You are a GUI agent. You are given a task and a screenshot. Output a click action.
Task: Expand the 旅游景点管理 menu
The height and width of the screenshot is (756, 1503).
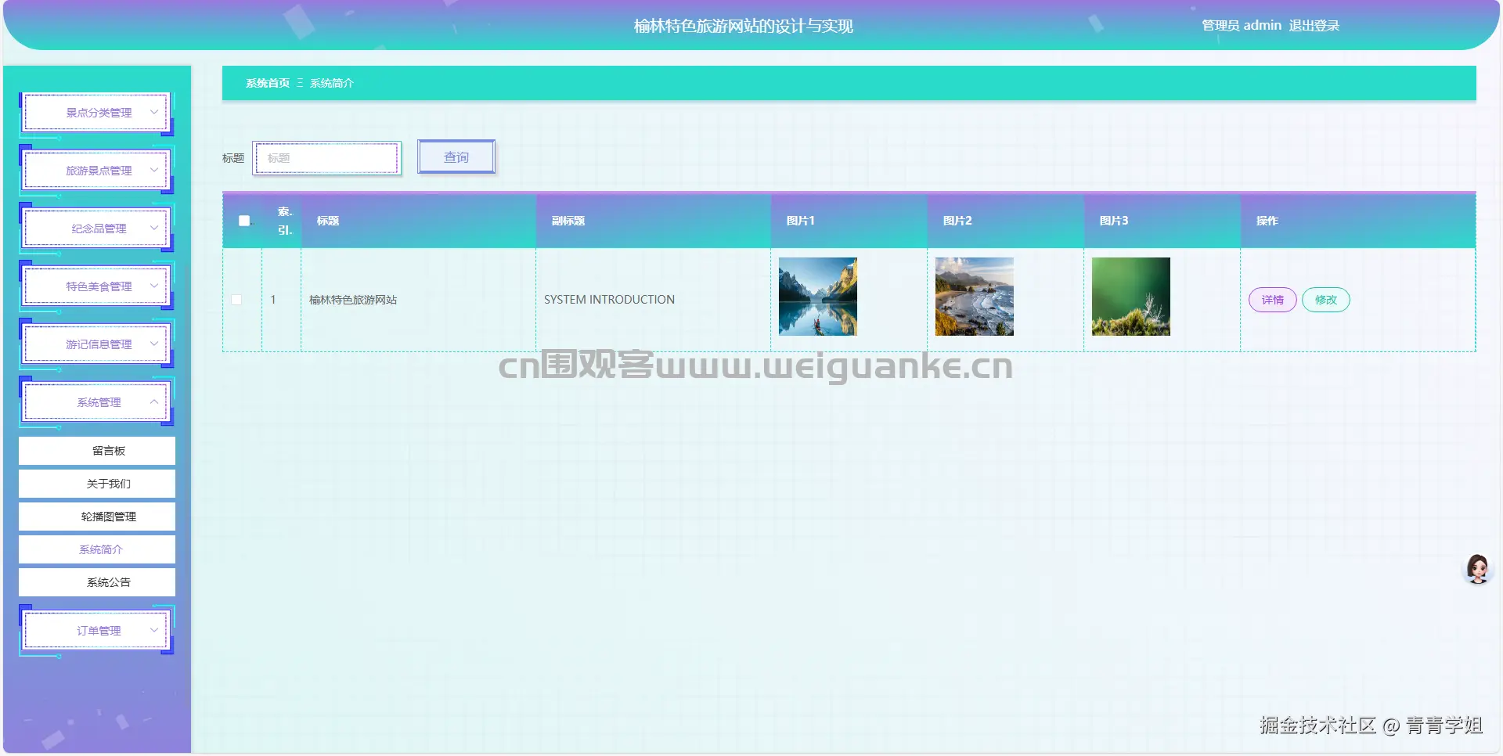[96, 171]
